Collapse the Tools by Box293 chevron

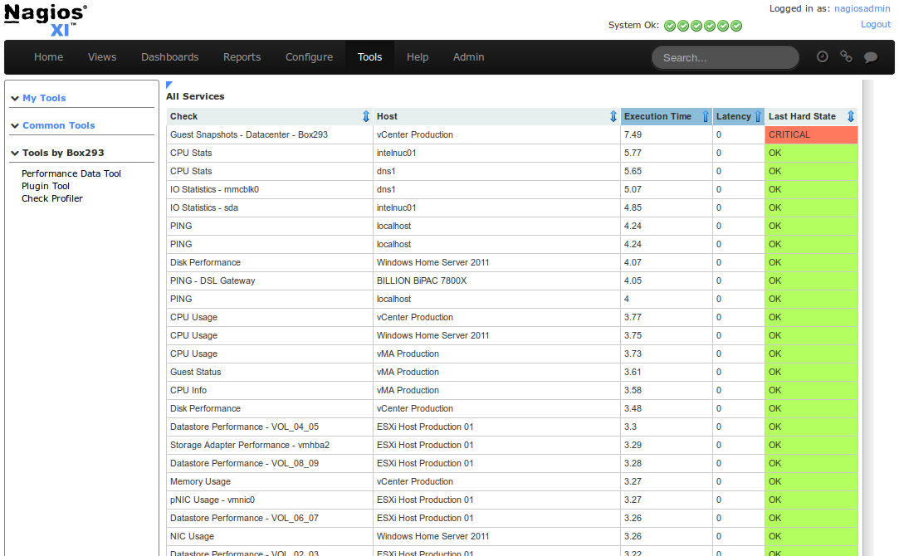pyautogui.click(x=15, y=153)
